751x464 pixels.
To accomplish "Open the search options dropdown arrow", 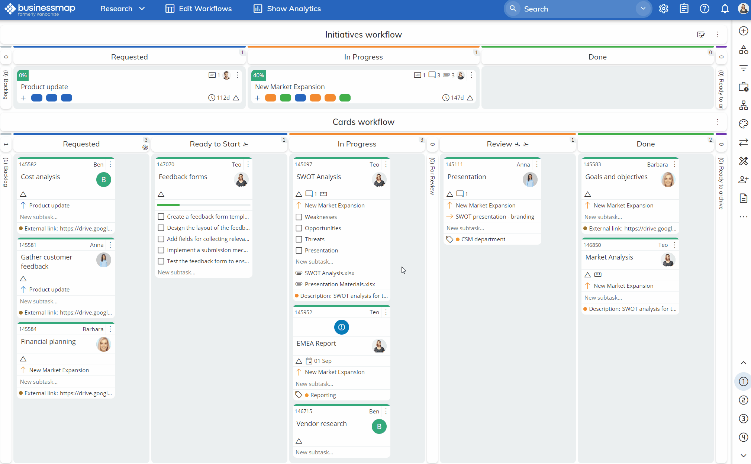I will coord(643,9).
